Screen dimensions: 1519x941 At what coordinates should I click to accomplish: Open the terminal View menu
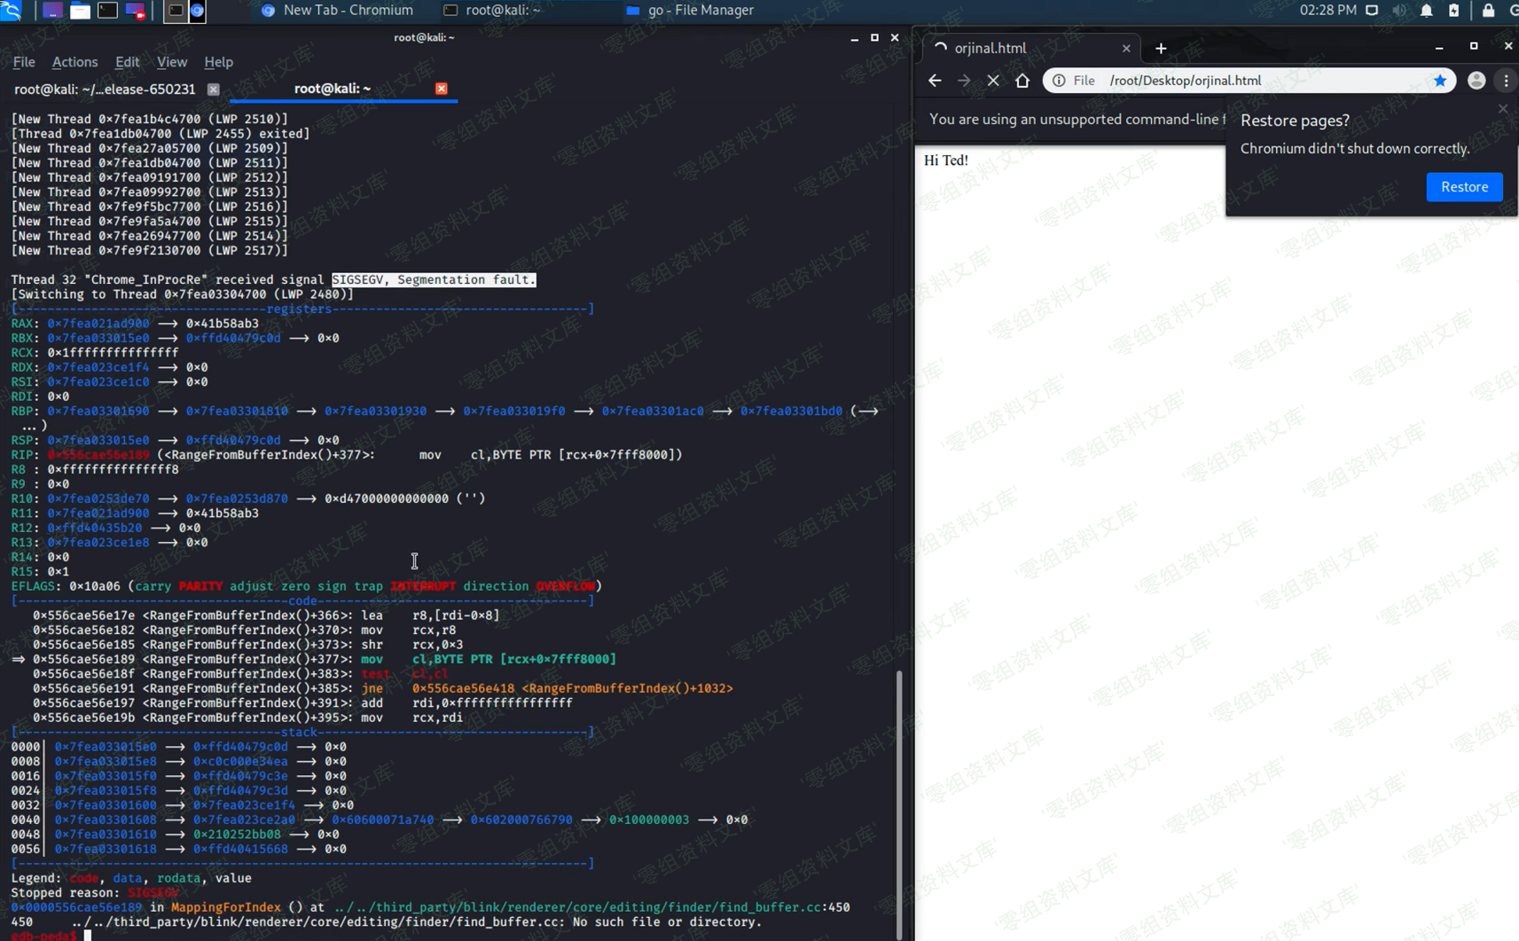[172, 62]
